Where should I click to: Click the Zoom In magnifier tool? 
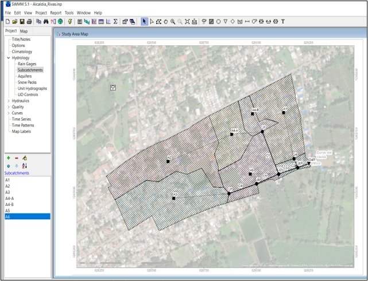pos(172,21)
